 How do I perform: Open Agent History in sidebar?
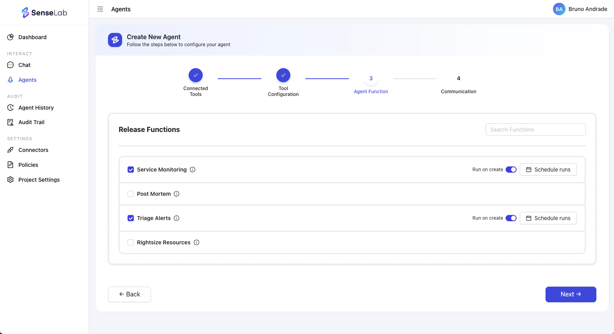36,108
